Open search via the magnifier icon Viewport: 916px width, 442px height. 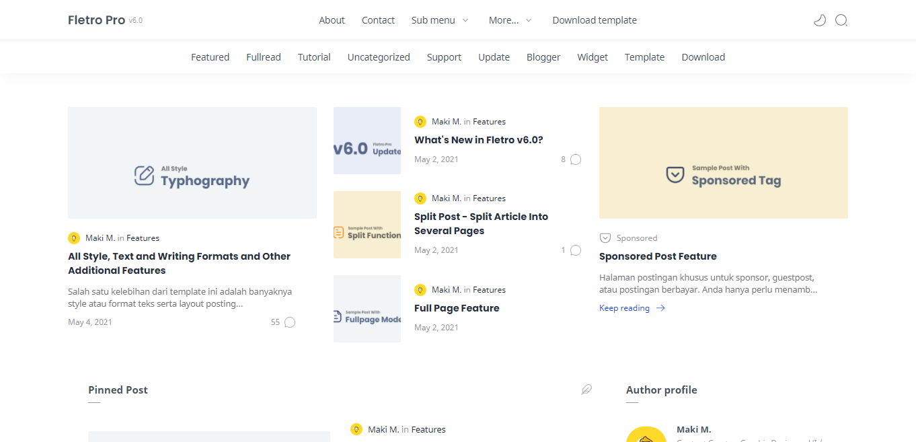[841, 20]
